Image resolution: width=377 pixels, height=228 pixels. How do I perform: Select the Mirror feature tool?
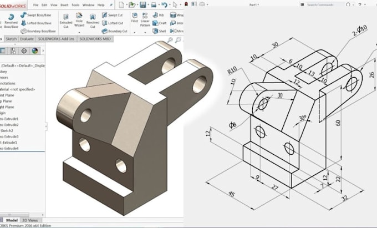click(x=177, y=31)
